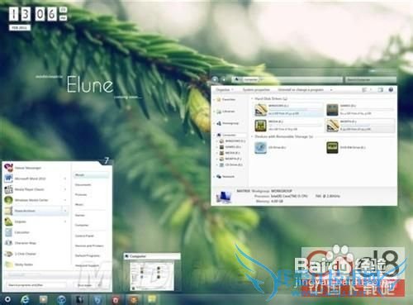The height and width of the screenshot is (305, 413).
Task: Select Favorites in Explorer navigation pane
Action: [226, 99]
